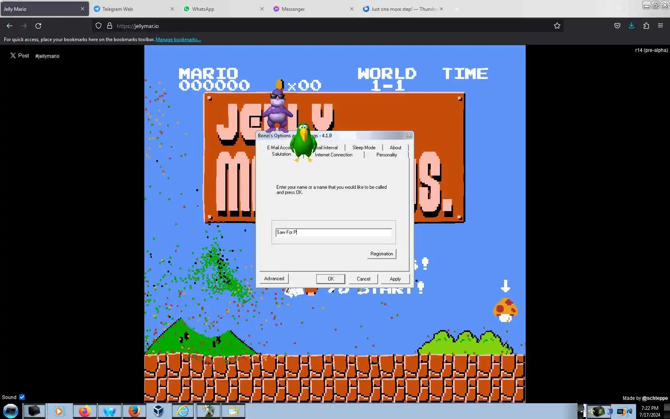Close the WhatsApp tab

(262, 9)
